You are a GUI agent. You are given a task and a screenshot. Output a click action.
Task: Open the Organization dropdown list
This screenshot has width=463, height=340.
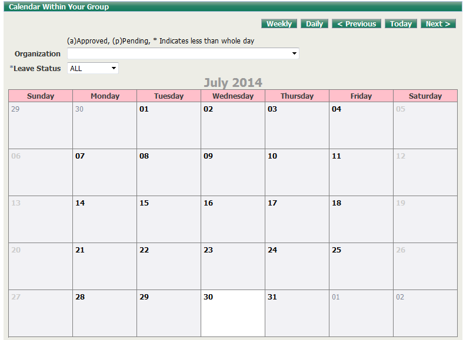[183, 53]
